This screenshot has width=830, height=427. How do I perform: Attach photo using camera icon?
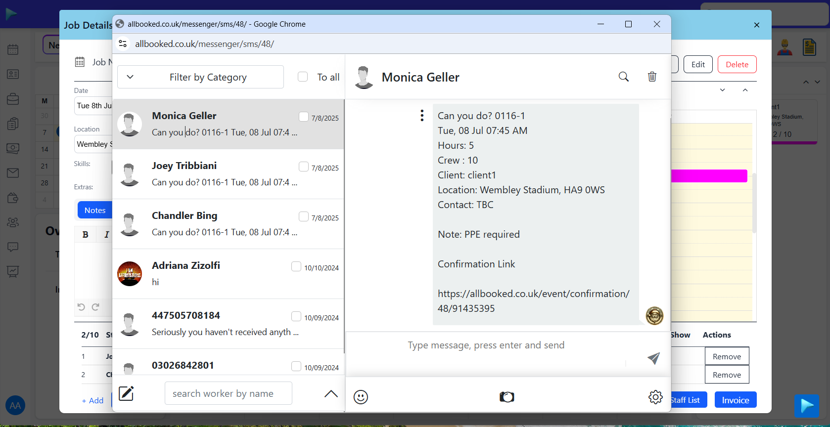point(507,397)
